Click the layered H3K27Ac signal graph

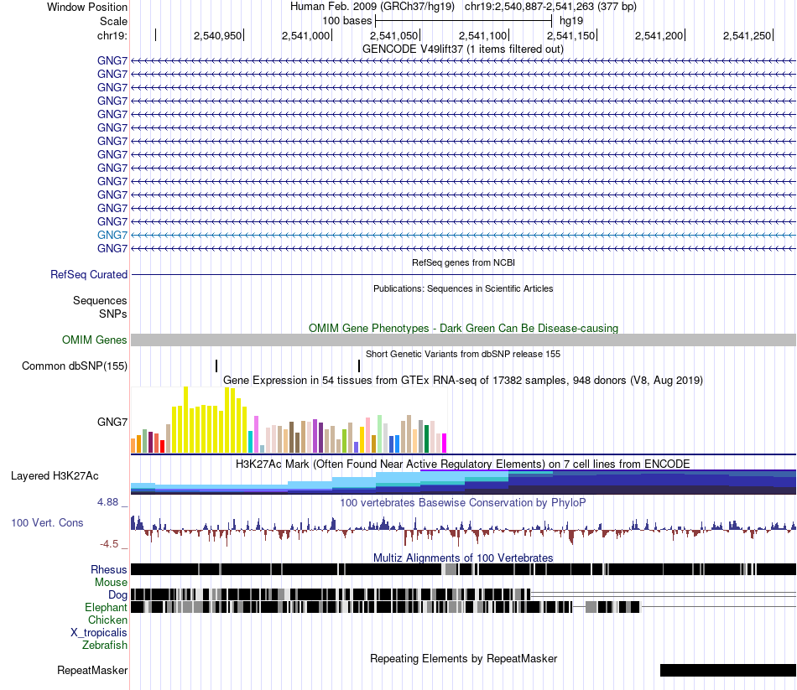point(463,482)
